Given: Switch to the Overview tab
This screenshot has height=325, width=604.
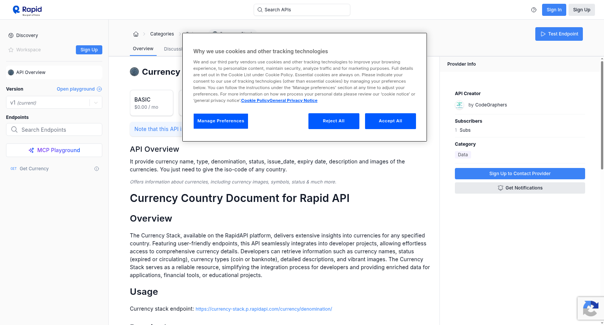Looking at the screenshot, I should point(143,49).
